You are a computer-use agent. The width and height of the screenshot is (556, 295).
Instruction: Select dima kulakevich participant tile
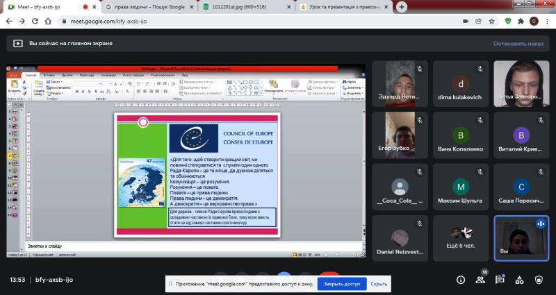click(x=459, y=83)
